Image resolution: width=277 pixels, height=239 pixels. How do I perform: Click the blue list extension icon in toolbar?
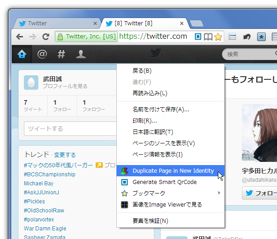point(232,37)
